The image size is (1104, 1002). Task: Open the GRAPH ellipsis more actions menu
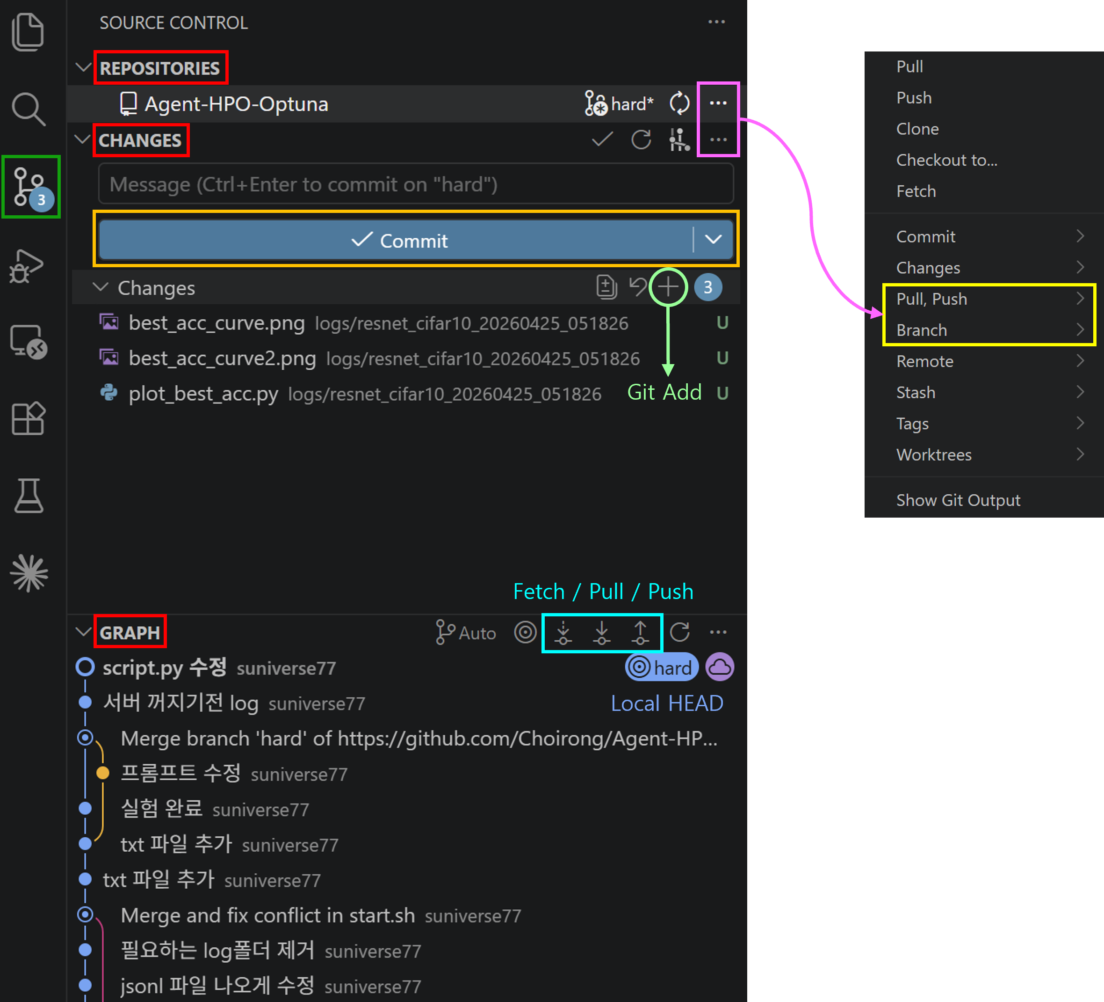[718, 633]
